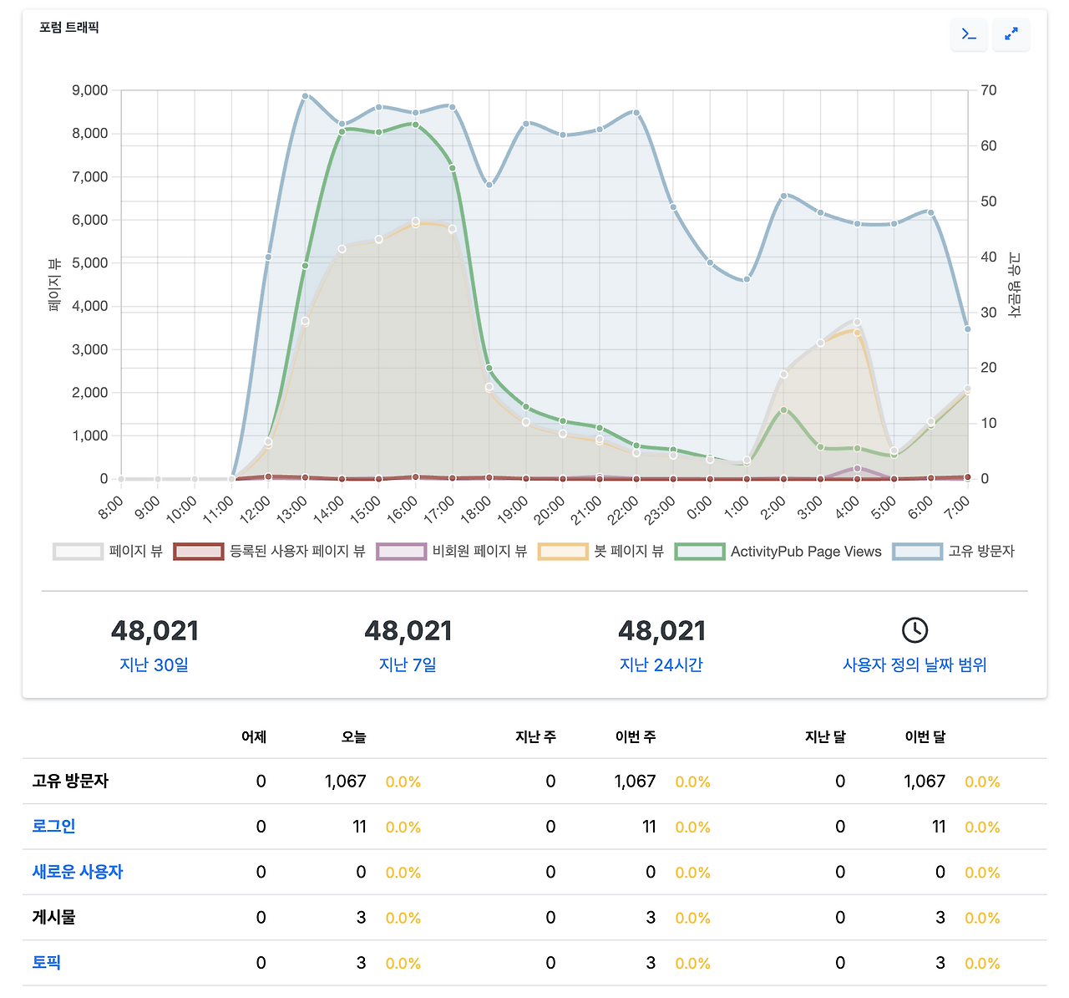Expand the forum traffic chart fullscreen
1069x998 pixels.
1011,34
